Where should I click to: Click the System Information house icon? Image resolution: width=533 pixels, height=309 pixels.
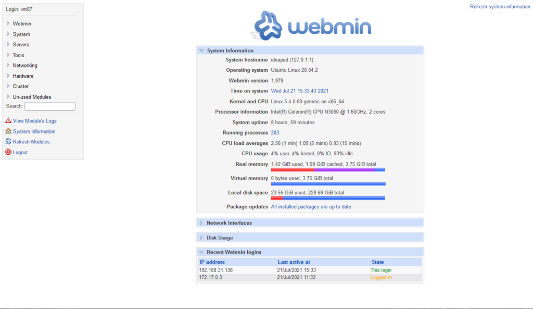[x=8, y=131]
